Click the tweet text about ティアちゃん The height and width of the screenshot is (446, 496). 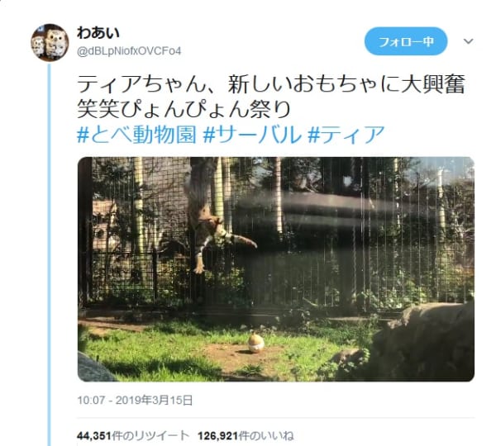(271, 97)
